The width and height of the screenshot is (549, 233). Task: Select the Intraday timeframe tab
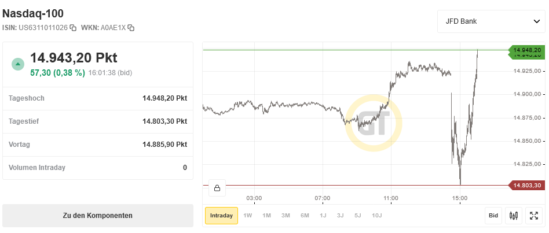click(x=221, y=216)
